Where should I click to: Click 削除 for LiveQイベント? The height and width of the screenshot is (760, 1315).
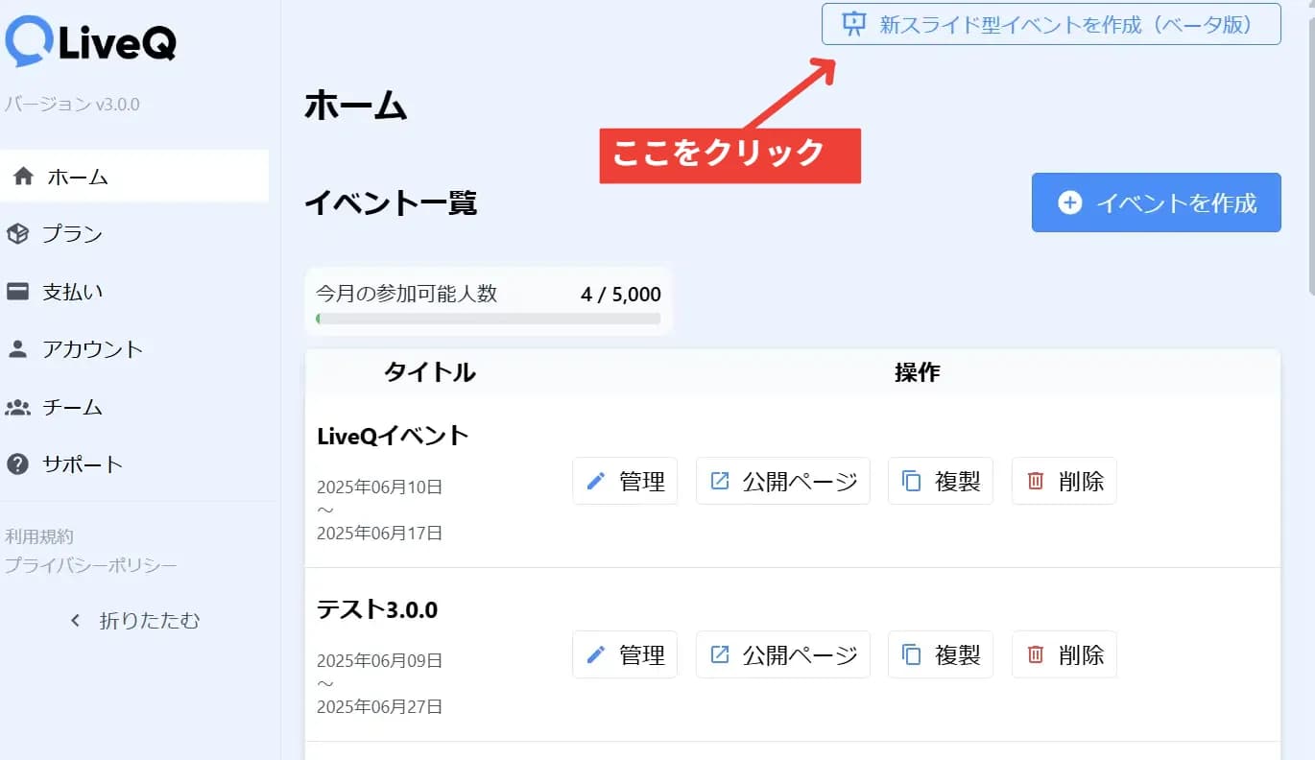click(1064, 481)
